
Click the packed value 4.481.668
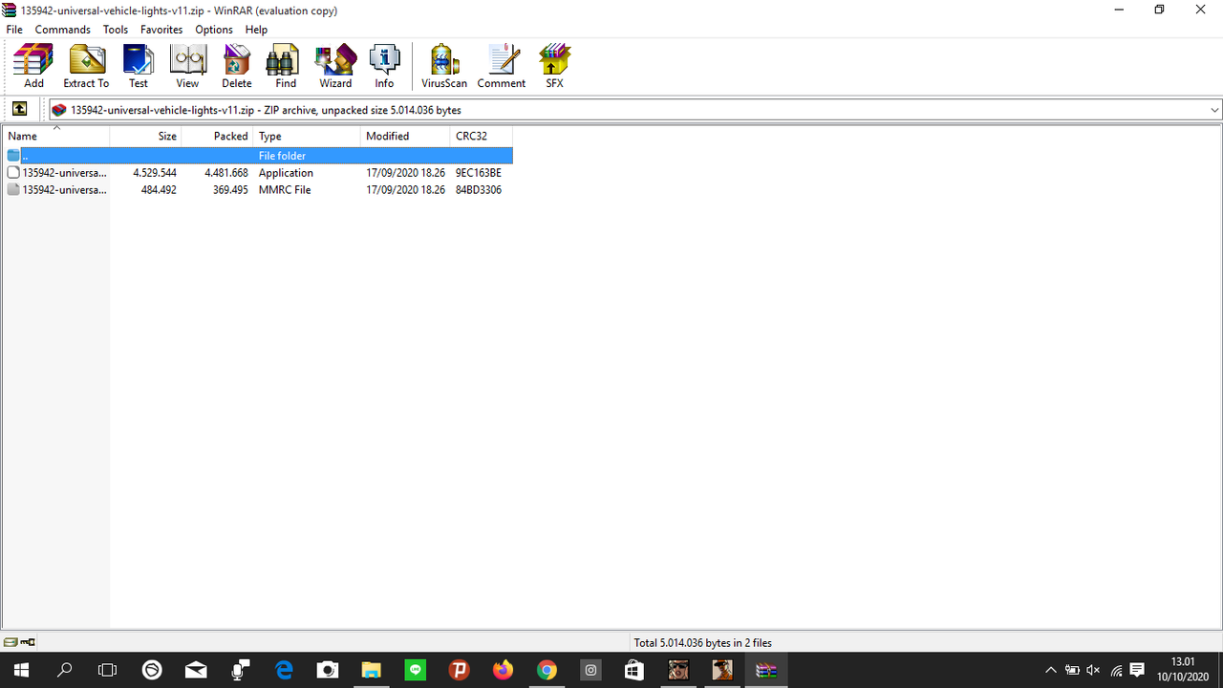click(x=226, y=173)
